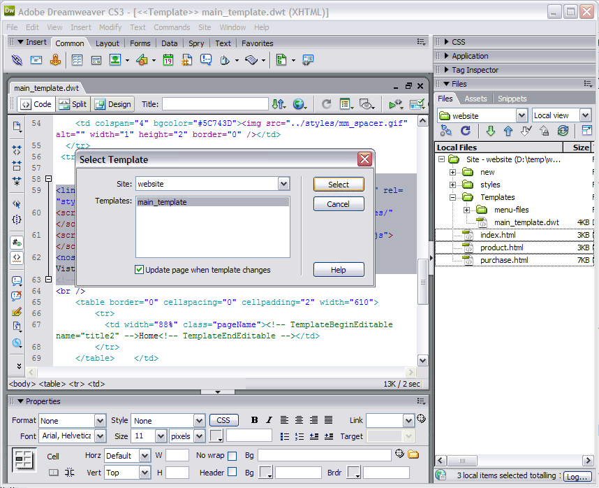This screenshot has width=599, height=488.
Task: Insert a Named Anchor icon
Action: (55, 59)
